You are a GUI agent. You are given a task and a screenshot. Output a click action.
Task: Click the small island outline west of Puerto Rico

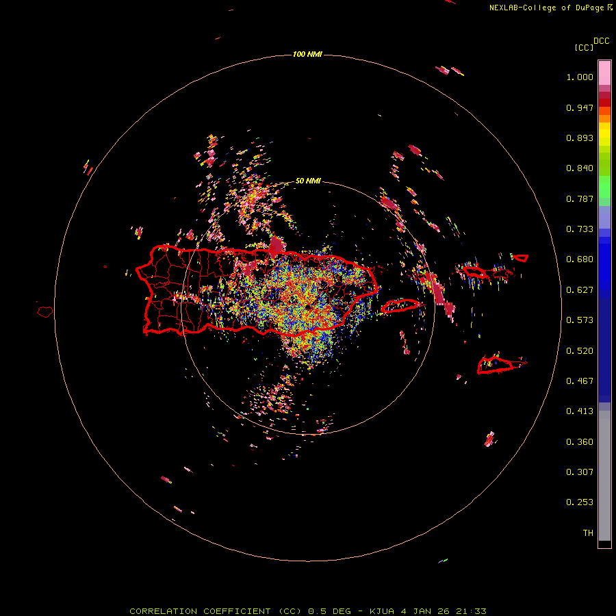pos(45,312)
